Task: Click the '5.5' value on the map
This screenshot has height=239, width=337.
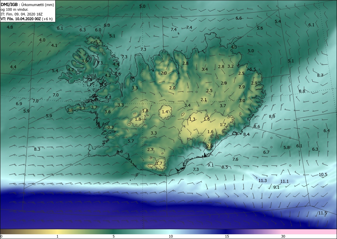Action: point(253,69)
